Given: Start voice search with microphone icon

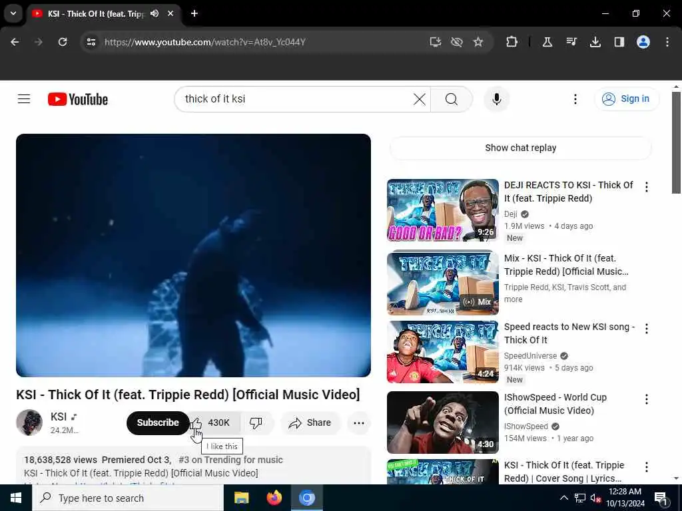Looking at the screenshot, I should pyautogui.click(x=497, y=99).
